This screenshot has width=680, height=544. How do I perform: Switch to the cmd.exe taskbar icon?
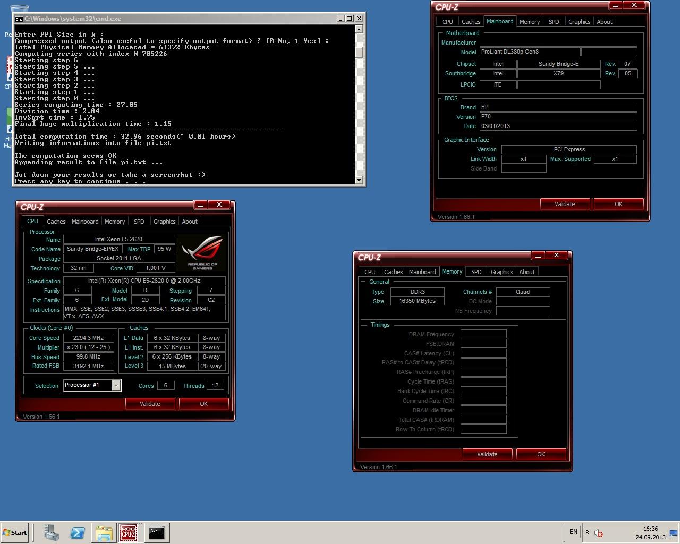pyautogui.click(x=157, y=532)
